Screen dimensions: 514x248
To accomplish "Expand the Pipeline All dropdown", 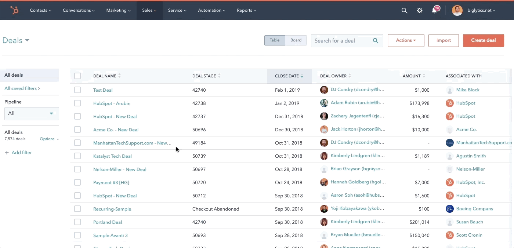I will point(32,113).
